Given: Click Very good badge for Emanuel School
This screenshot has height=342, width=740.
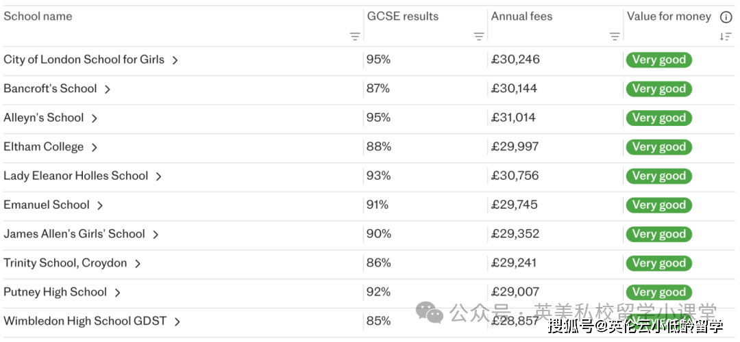Looking at the screenshot, I should pyautogui.click(x=658, y=205).
